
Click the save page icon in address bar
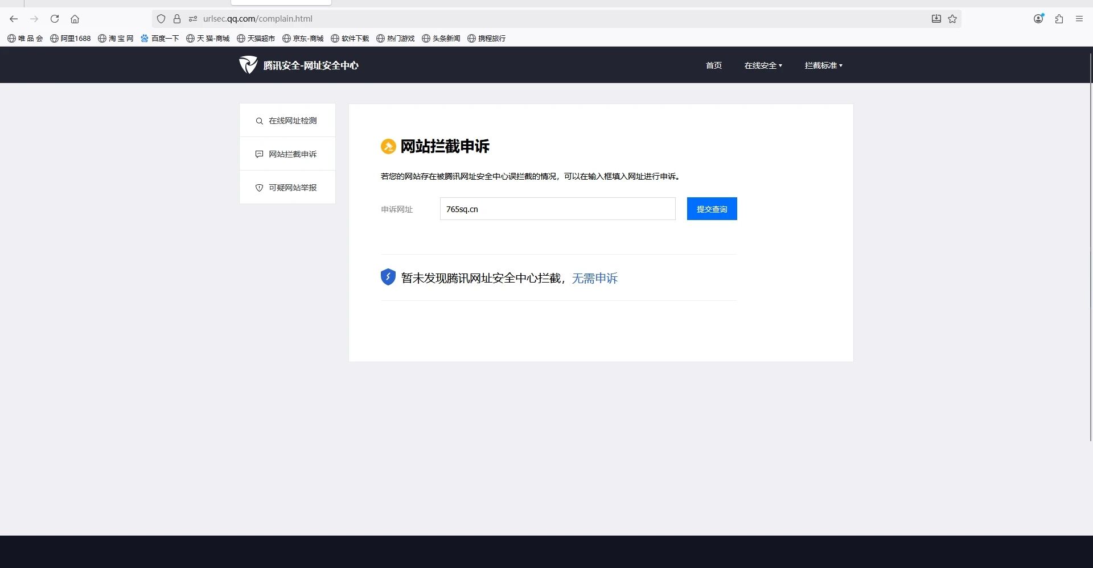click(936, 19)
